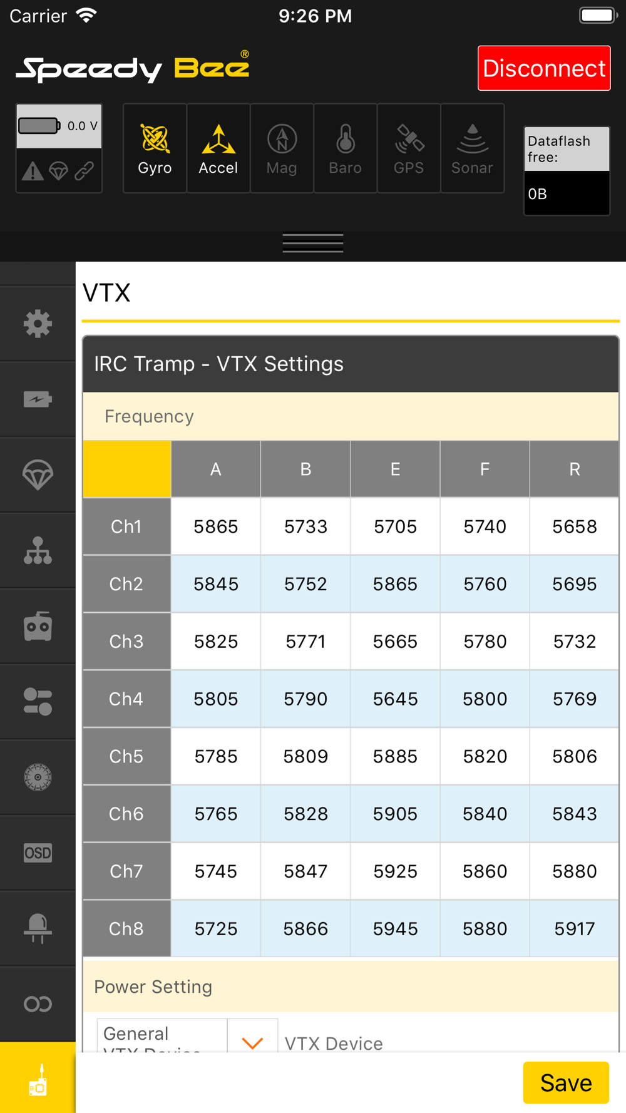Tap the Gyro sensor indicator
The width and height of the screenshot is (626, 1113).
click(155, 148)
